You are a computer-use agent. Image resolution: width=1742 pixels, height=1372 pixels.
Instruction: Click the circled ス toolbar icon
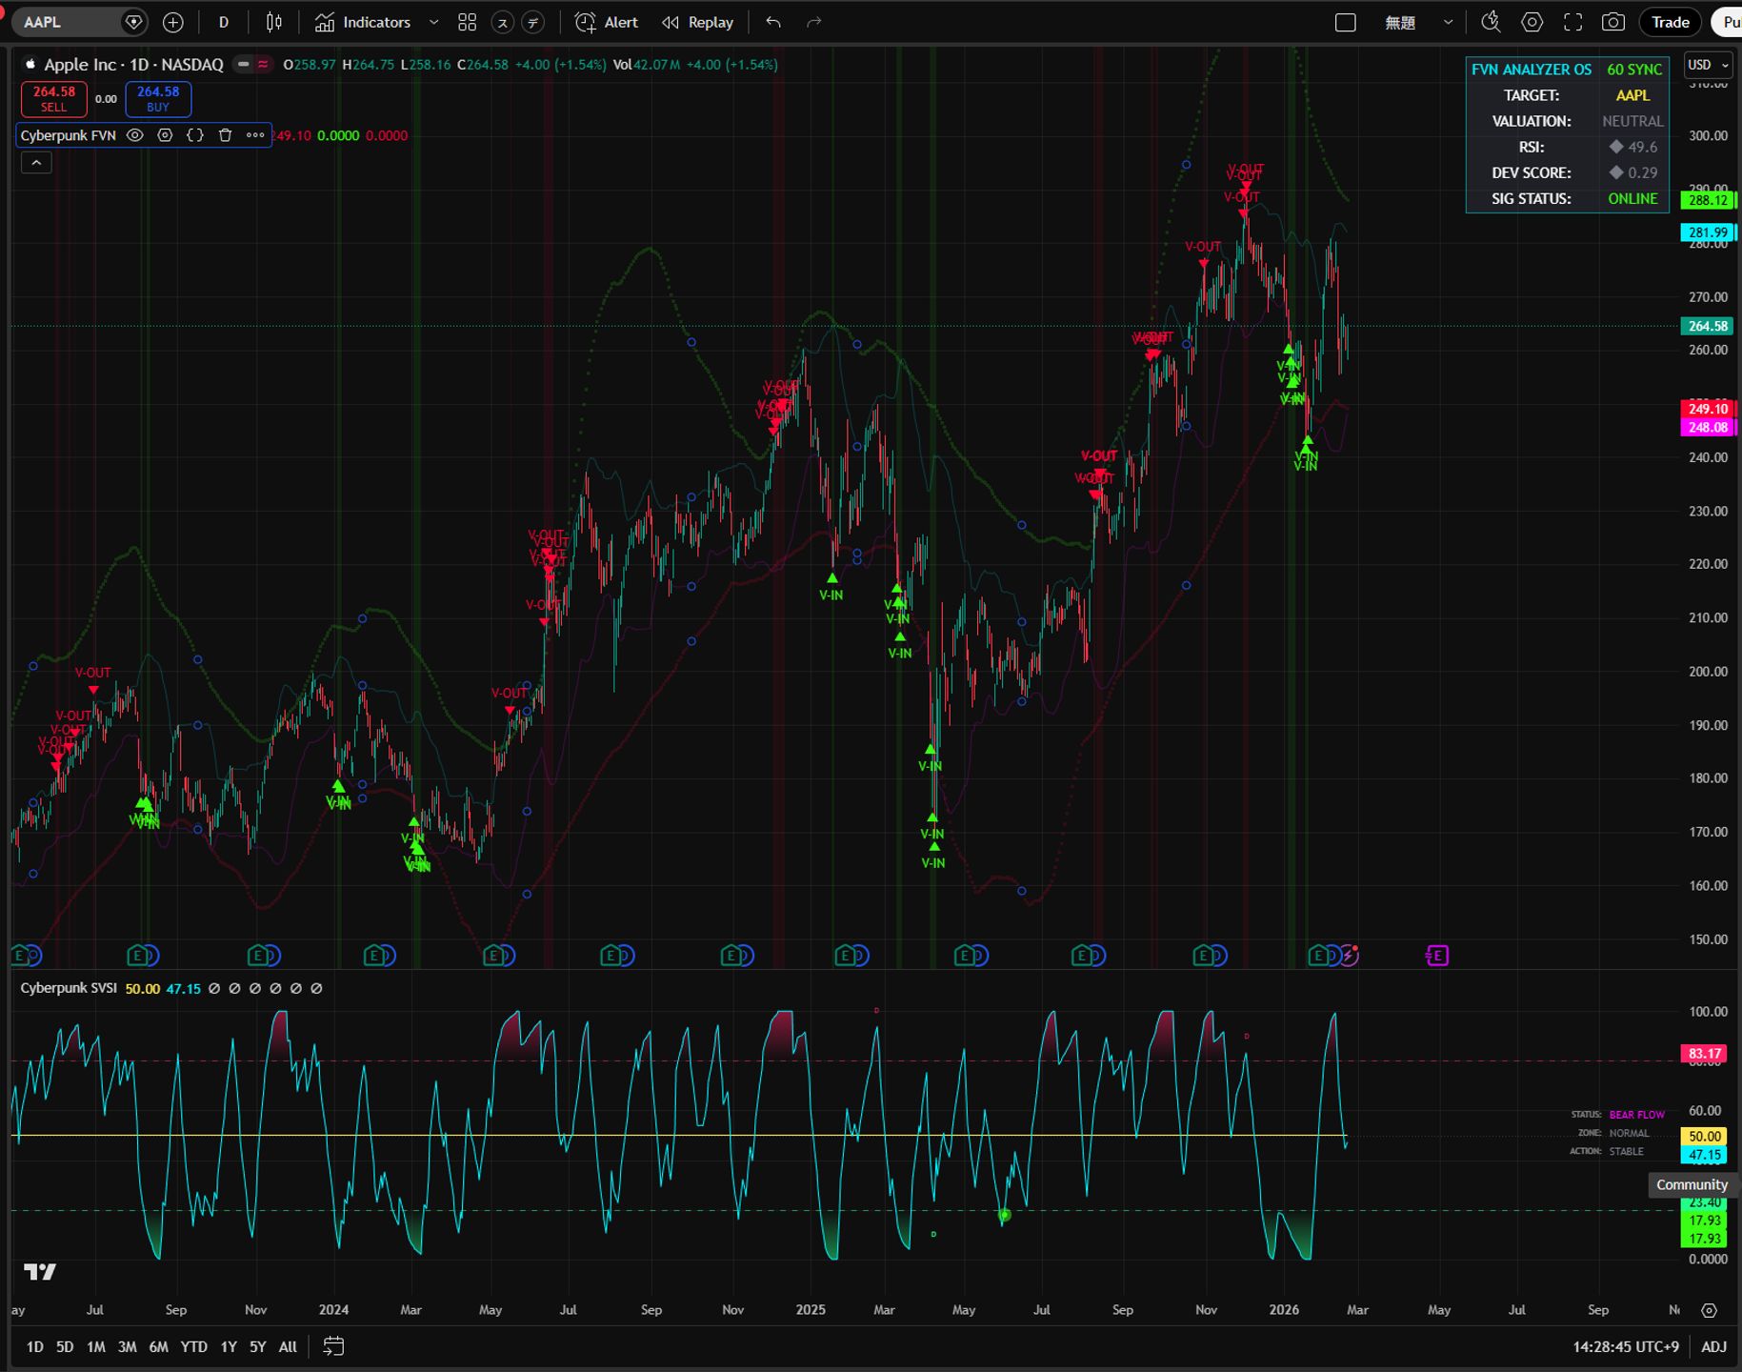[503, 22]
